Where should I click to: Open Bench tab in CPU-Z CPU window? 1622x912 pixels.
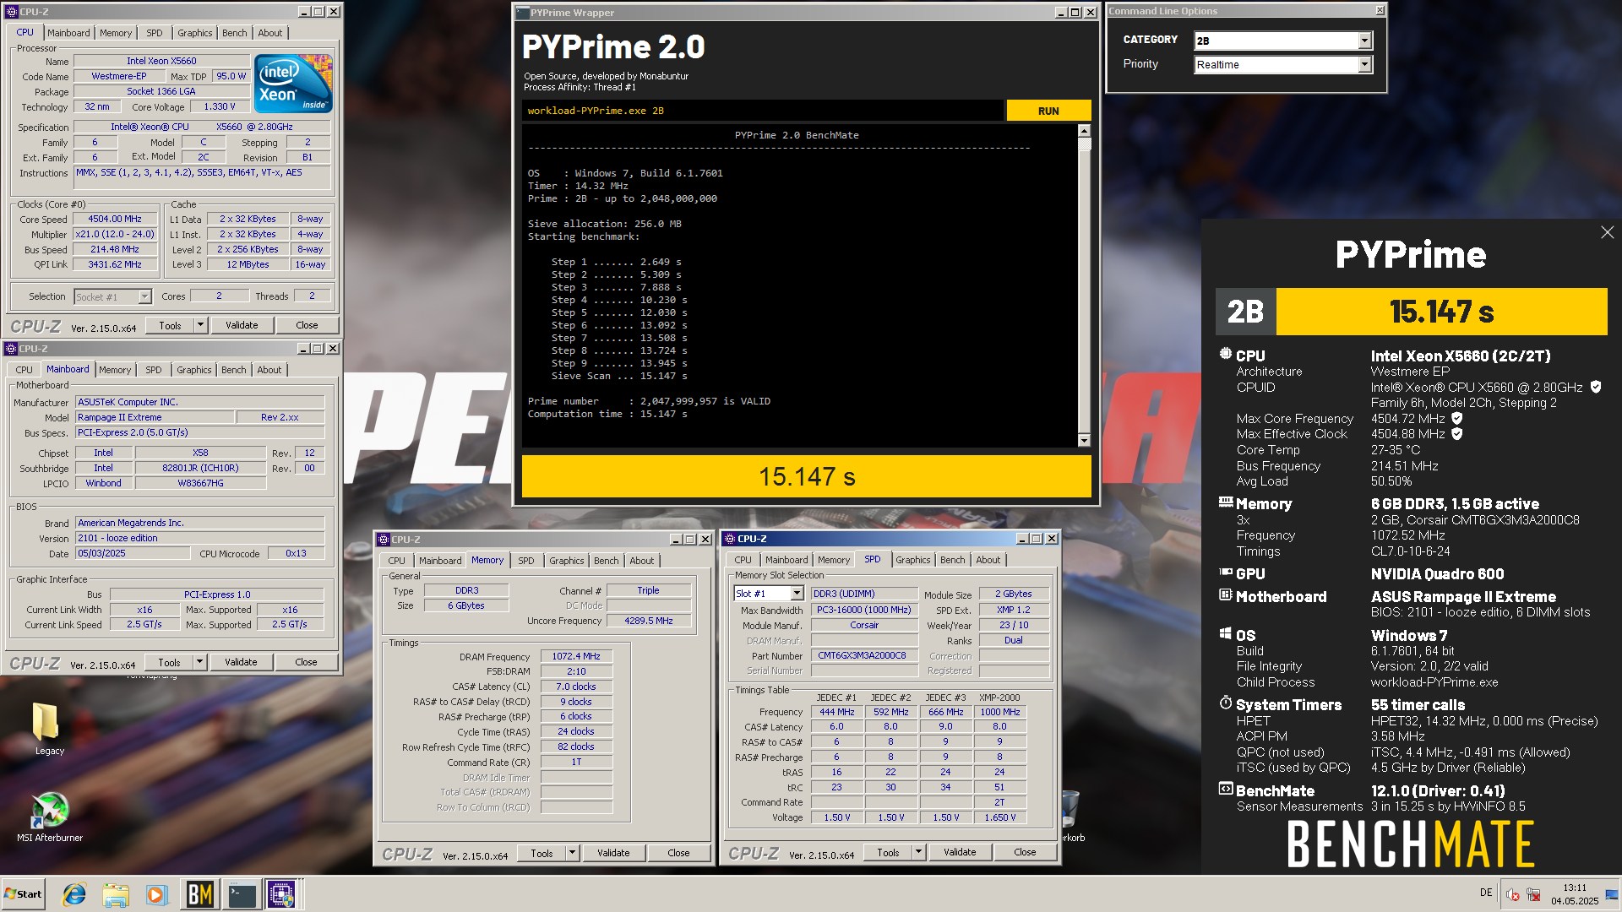(235, 33)
